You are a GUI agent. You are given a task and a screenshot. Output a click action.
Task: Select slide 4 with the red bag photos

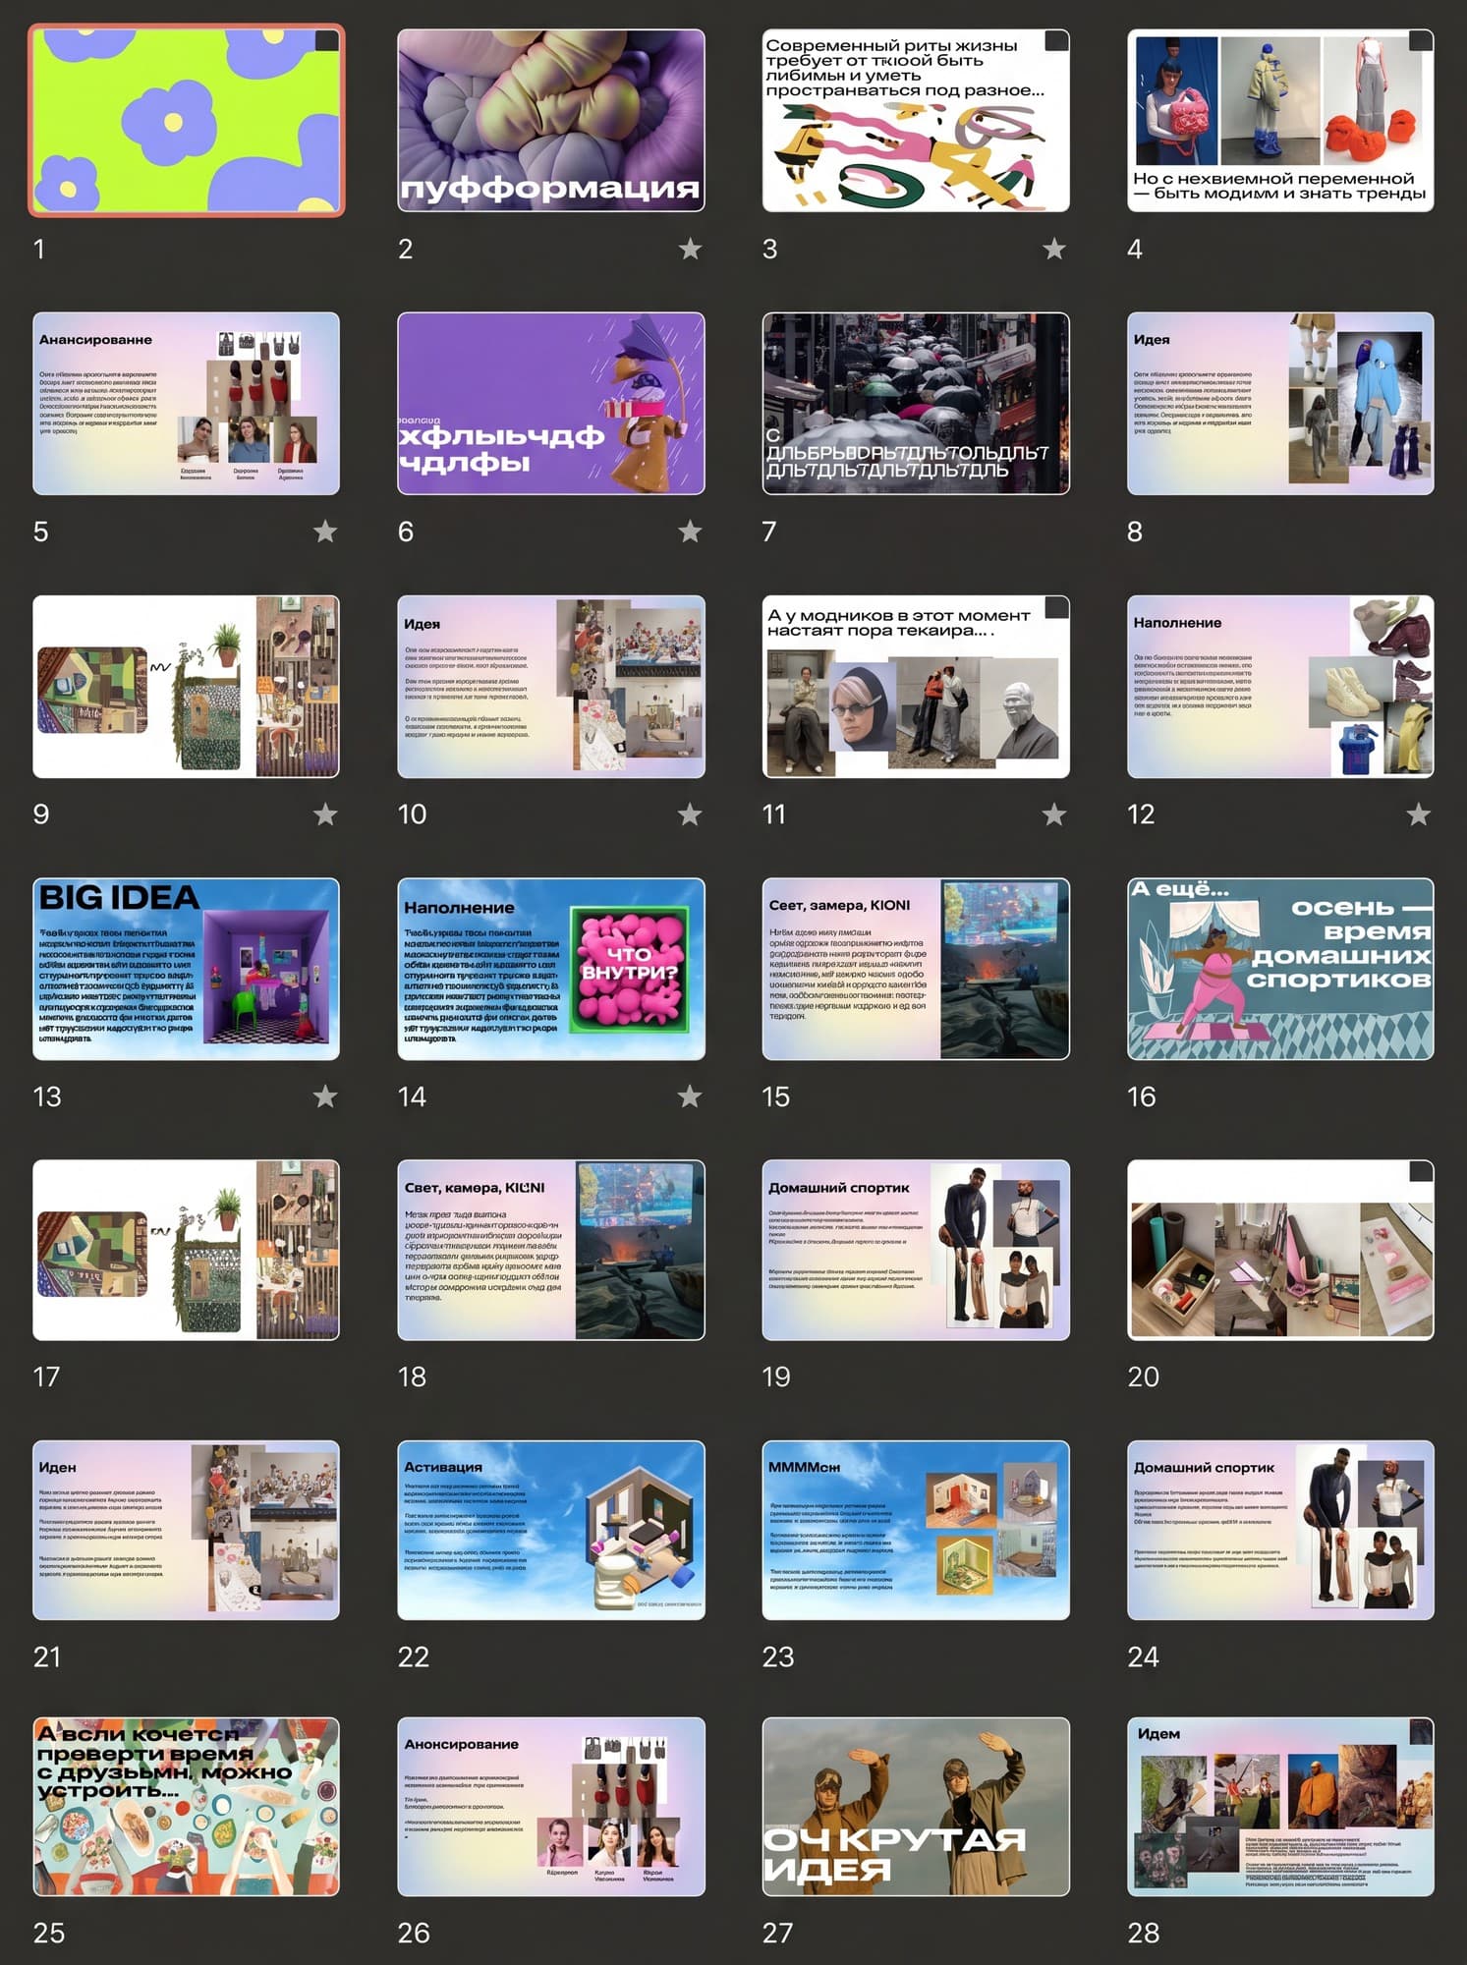[x=1280, y=120]
